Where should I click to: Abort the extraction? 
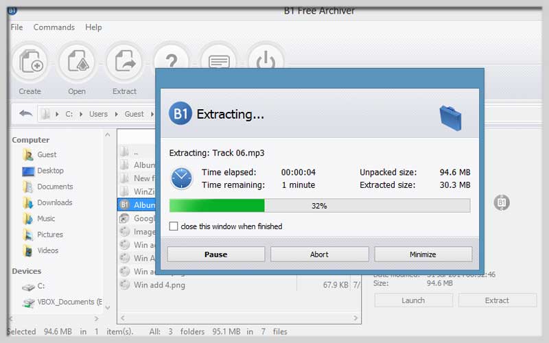(x=319, y=254)
